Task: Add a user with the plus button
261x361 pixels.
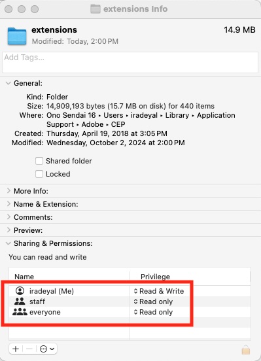Action: click(x=16, y=349)
